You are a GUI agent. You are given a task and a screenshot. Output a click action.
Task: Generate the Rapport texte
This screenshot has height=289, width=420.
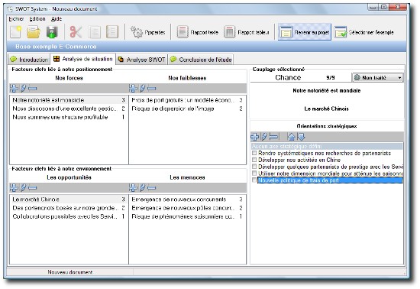(198, 32)
